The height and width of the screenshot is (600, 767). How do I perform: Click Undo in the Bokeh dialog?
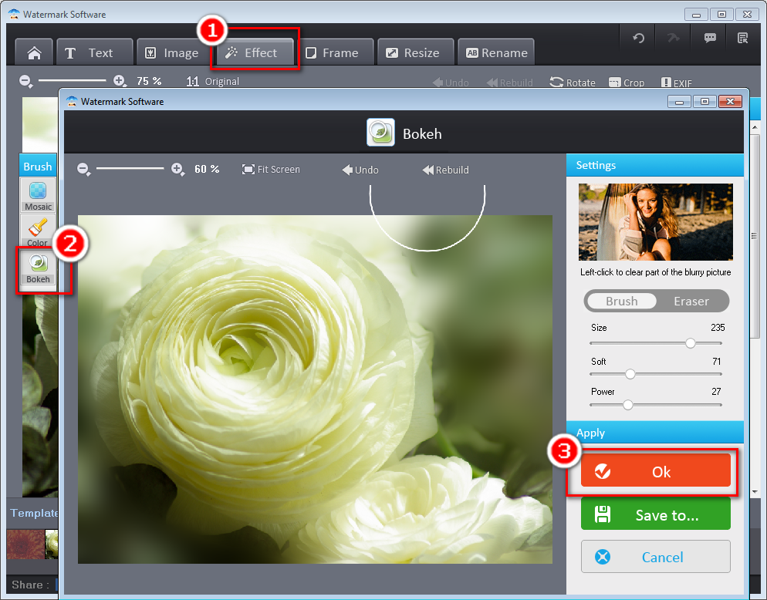coord(360,170)
